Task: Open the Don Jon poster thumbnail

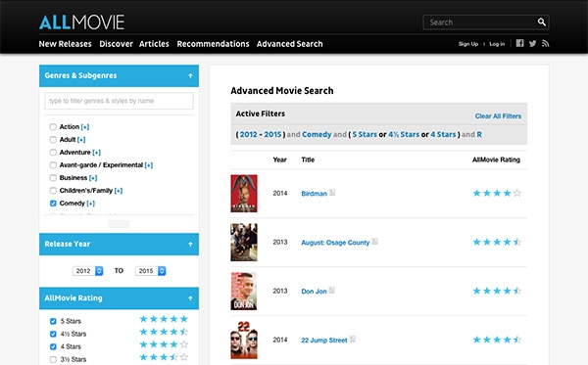Action: click(x=244, y=292)
